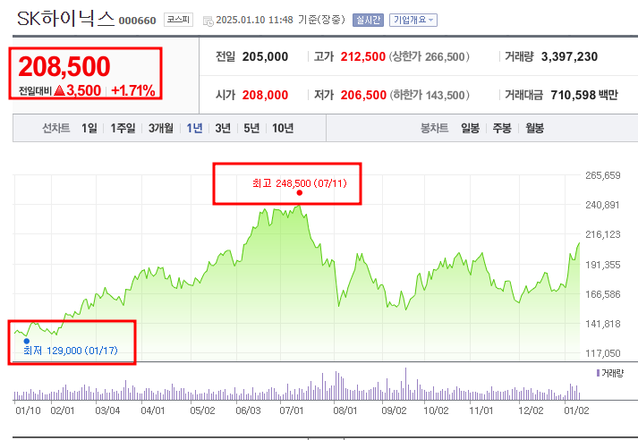Open the 주봉 weekly candle chart
This screenshot has height=440, width=638.
click(x=502, y=128)
